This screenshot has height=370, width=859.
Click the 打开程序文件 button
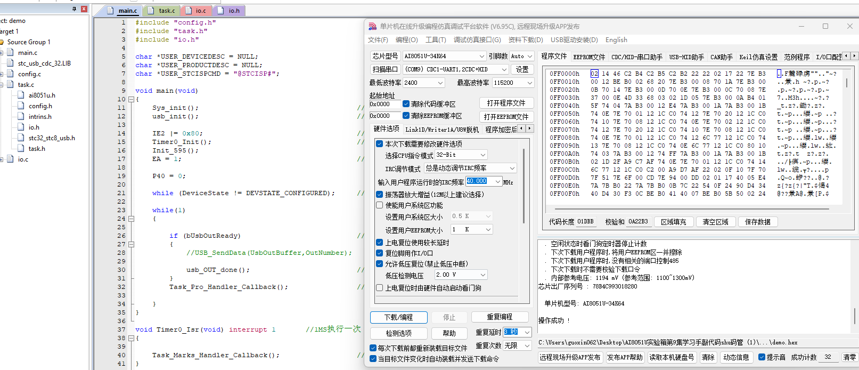pos(506,103)
